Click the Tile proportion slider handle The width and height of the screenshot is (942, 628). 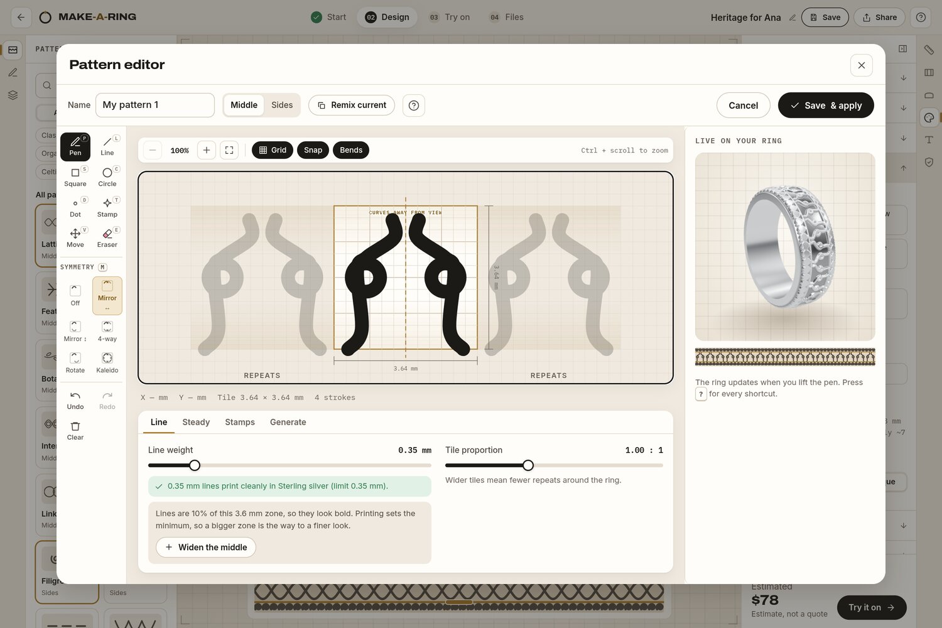click(x=528, y=465)
